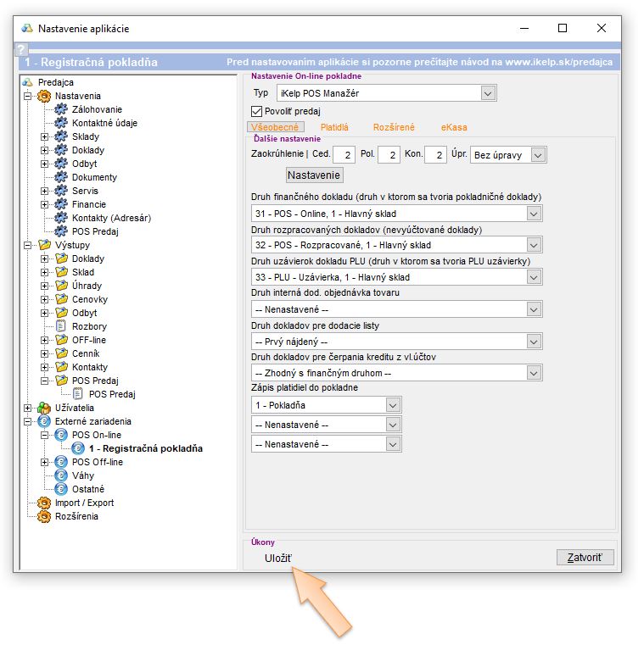This screenshot has width=644, height=656.
Task: Open the Úpr. Bez úpravy dropdown
Action: (538, 154)
